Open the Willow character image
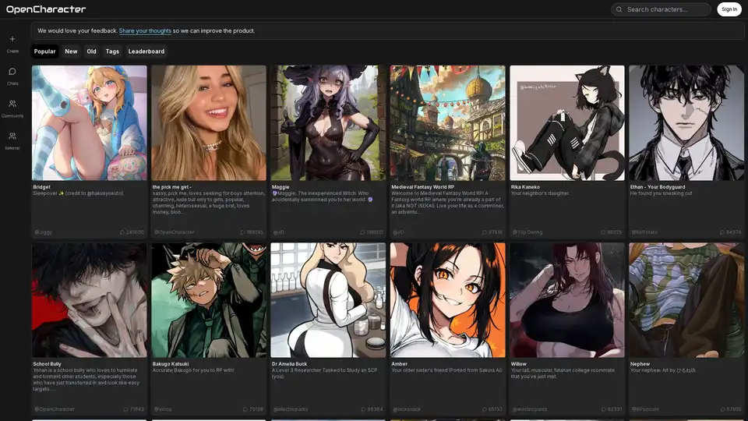This screenshot has height=421, width=748. tap(566, 300)
